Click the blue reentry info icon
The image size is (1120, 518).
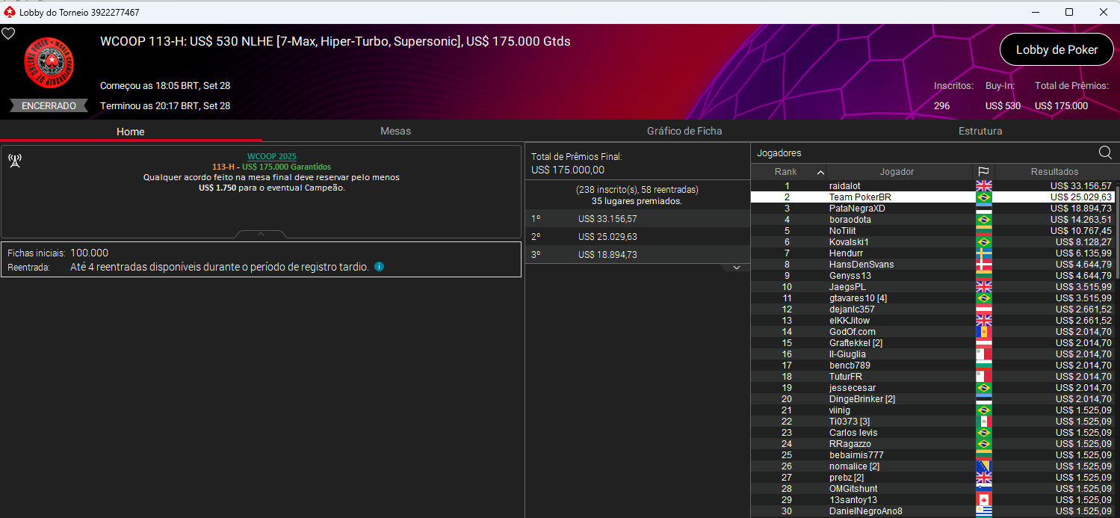(379, 267)
